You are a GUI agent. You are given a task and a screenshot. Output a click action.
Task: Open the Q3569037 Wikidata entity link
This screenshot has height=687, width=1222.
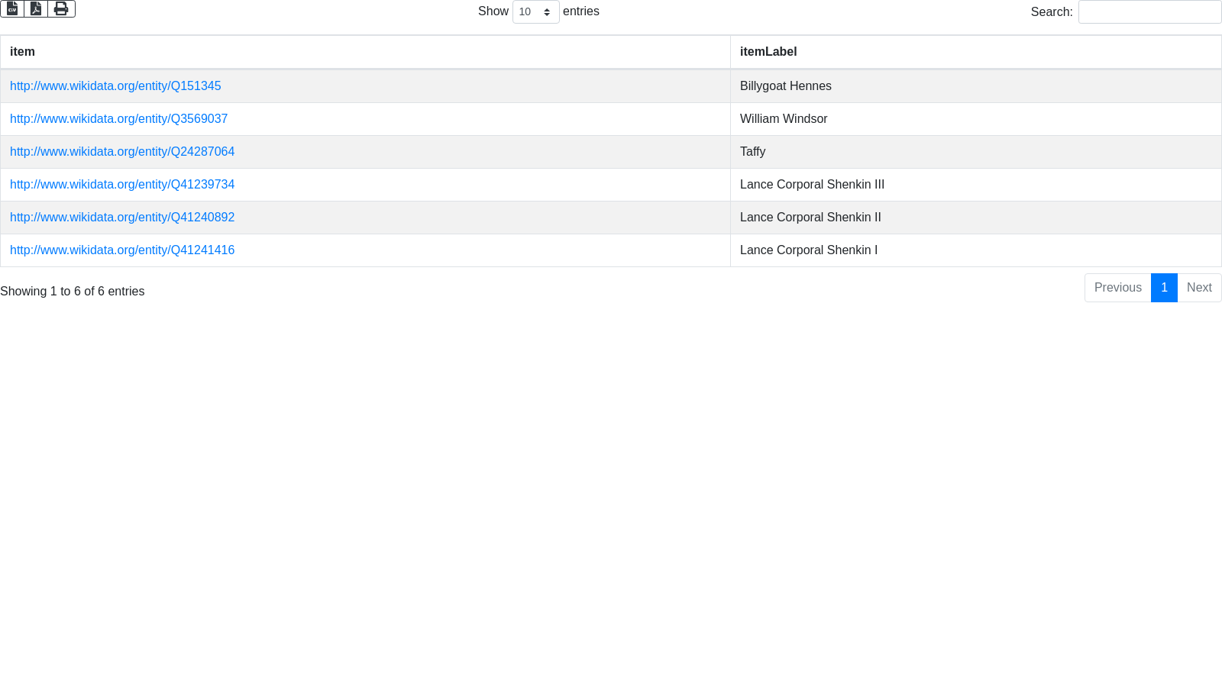coord(118,119)
